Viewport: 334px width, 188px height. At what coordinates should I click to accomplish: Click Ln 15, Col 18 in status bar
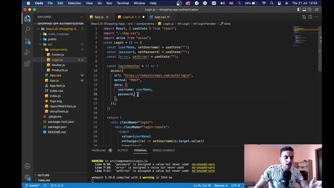pos(202,186)
